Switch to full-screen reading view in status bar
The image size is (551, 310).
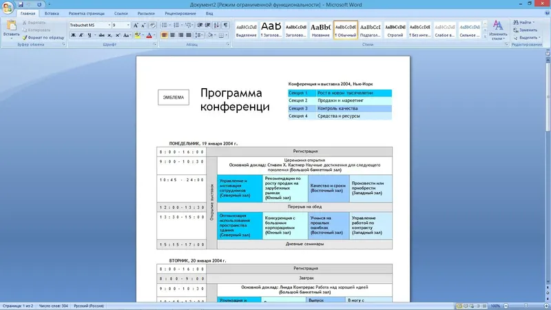coord(466,306)
